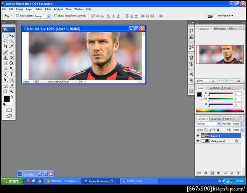
Task: Toggle lock position
Action: click(x=214, y=130)
